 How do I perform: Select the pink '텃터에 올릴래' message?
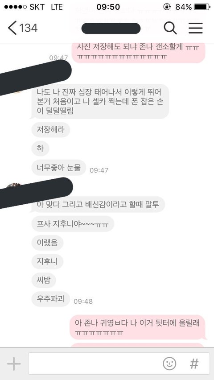(x=138, y=327)
